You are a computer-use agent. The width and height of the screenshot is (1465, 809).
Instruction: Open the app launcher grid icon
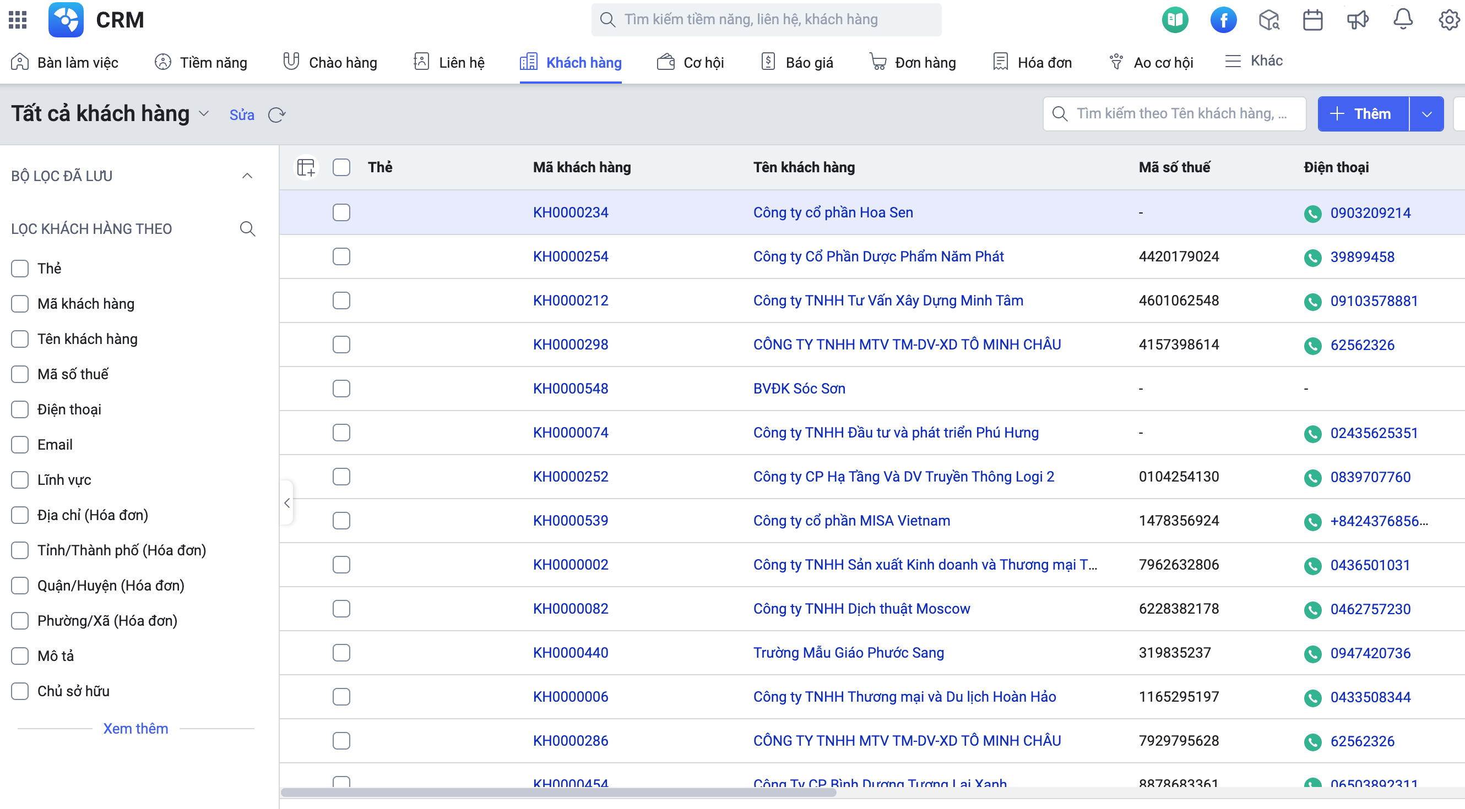[x=18, y=20]
